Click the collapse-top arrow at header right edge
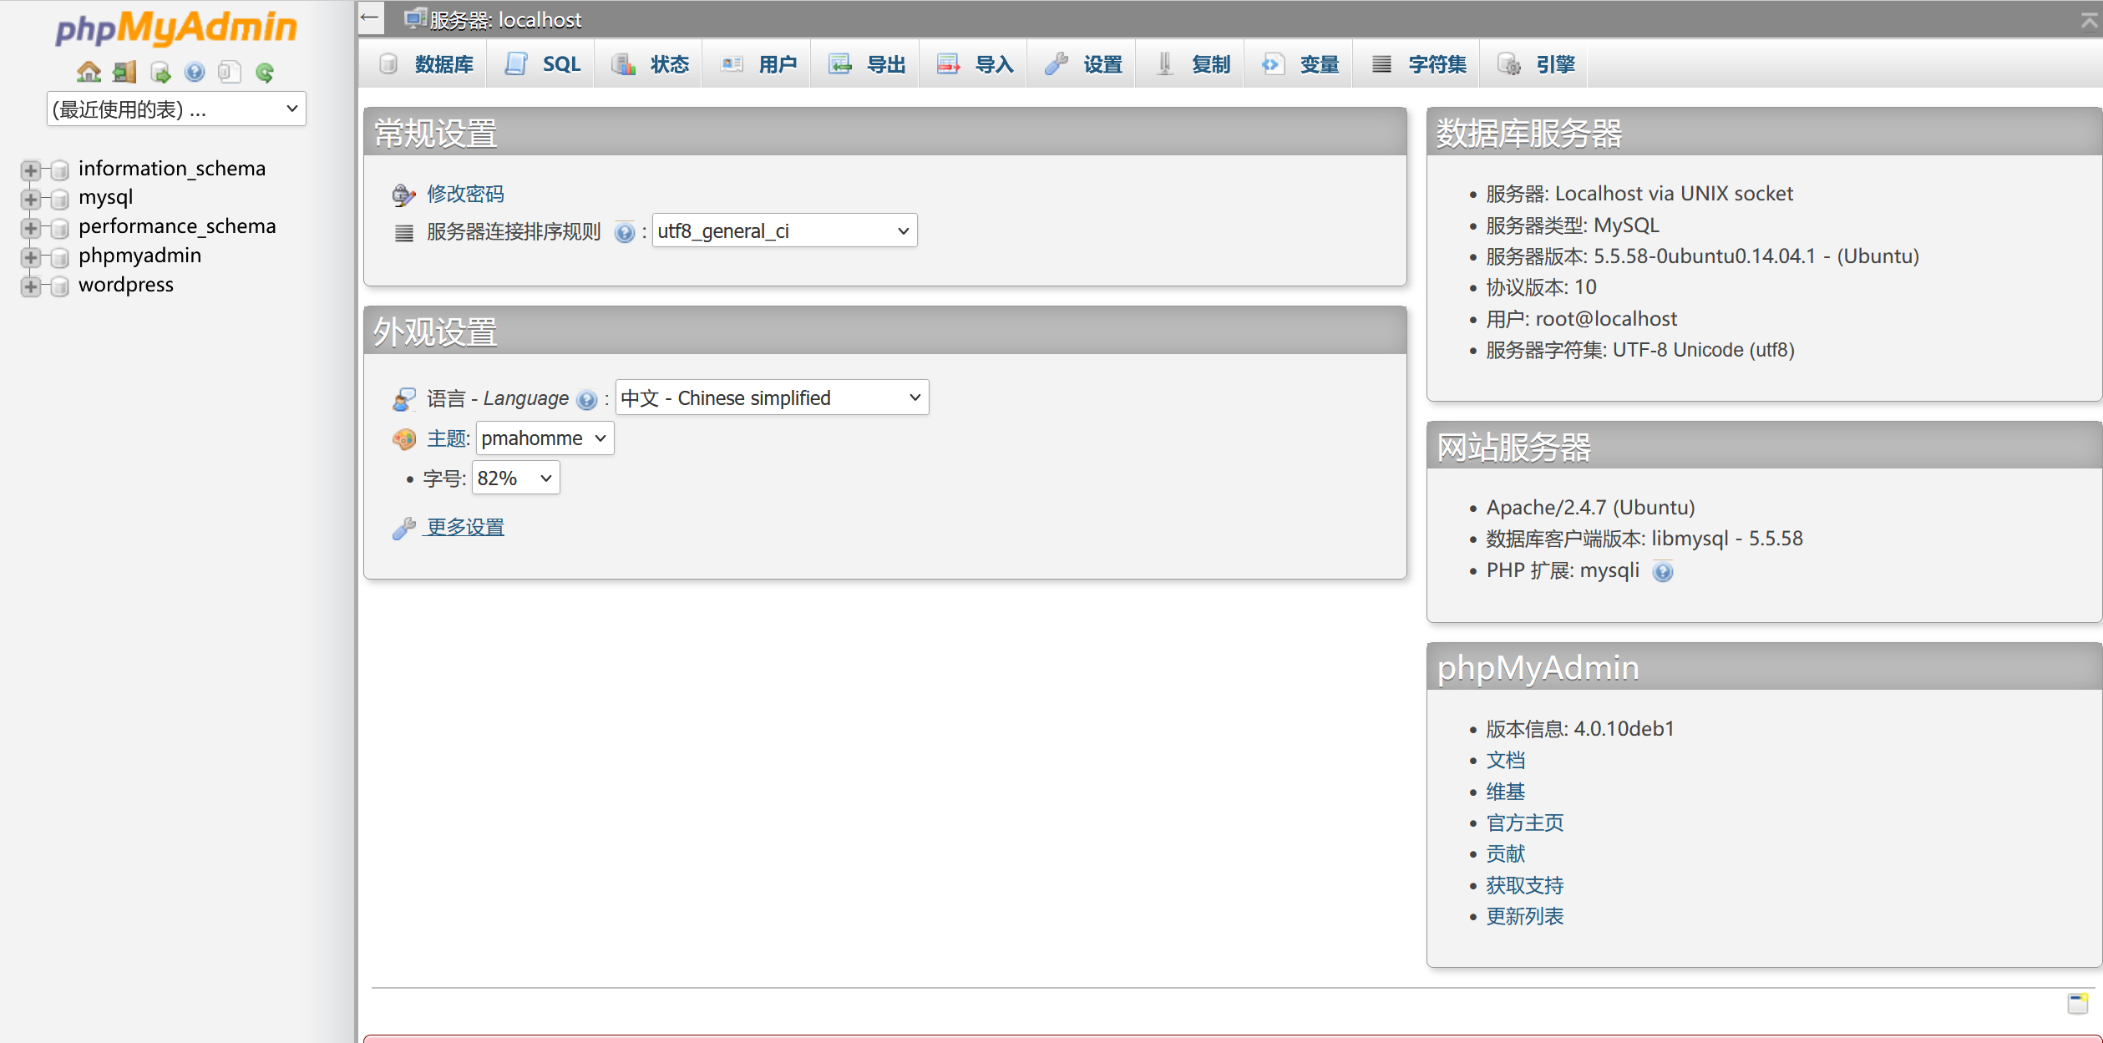The width and height of the screenshot is (2103, 1043). pos(2090,21)
